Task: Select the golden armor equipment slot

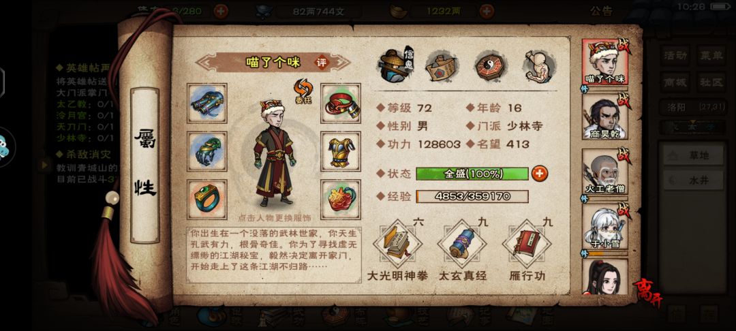Action: pyautogui.click(x=340, y=151)
